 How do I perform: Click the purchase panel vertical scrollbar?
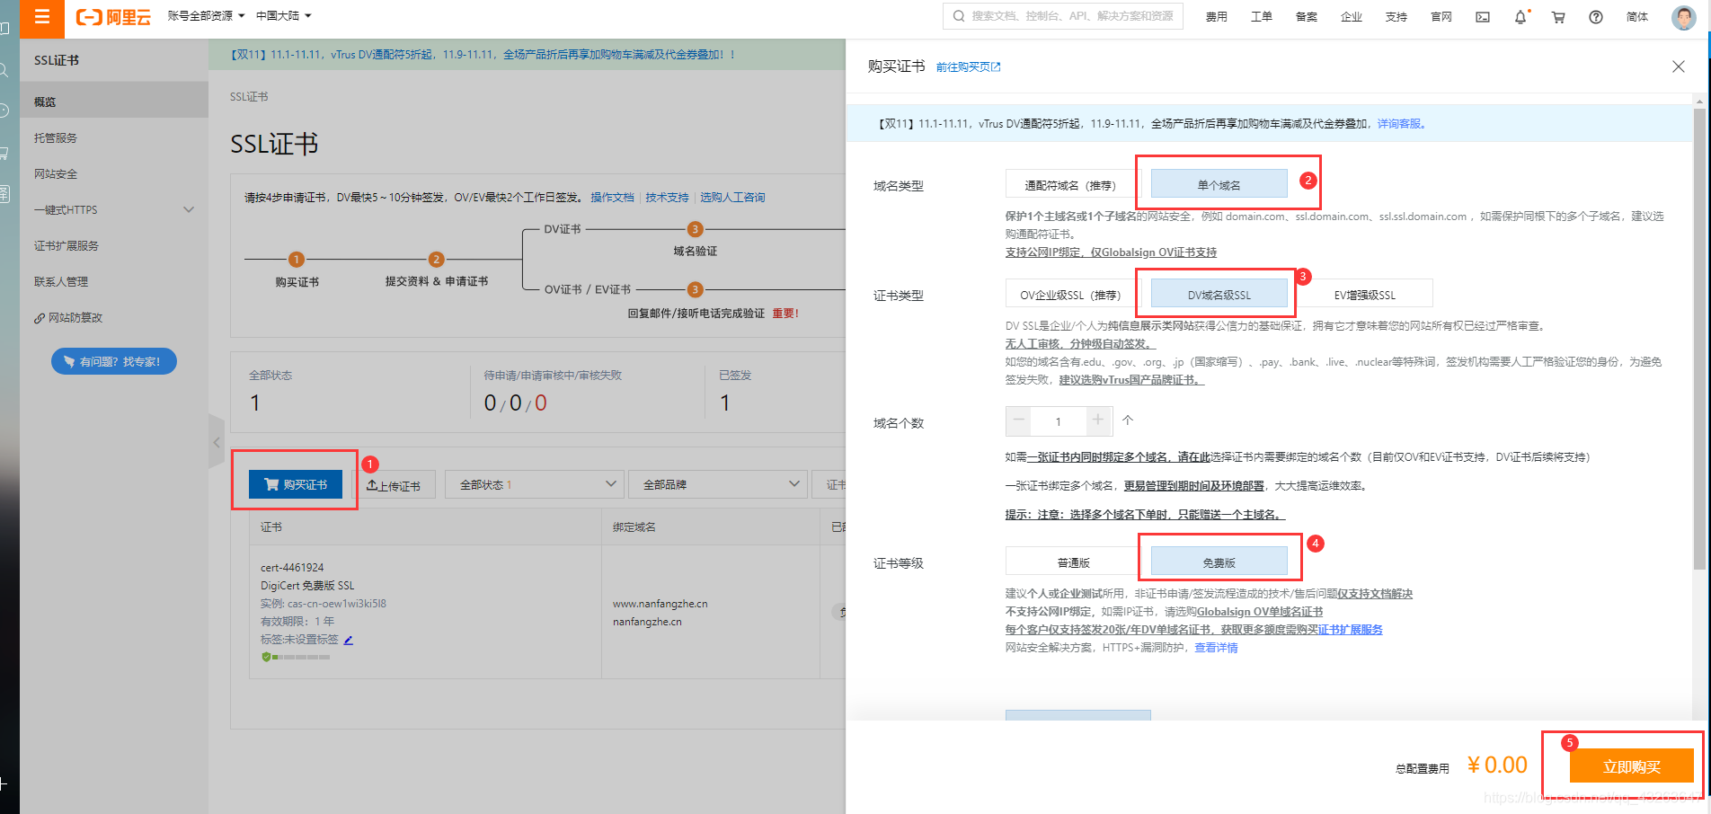click(x=1698, y=340)
